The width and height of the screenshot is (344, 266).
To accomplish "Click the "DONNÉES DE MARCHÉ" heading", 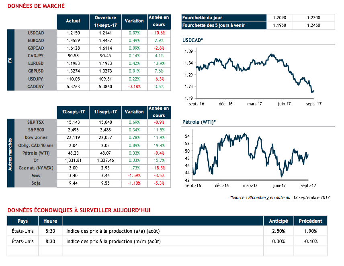I will click(36, 6).
